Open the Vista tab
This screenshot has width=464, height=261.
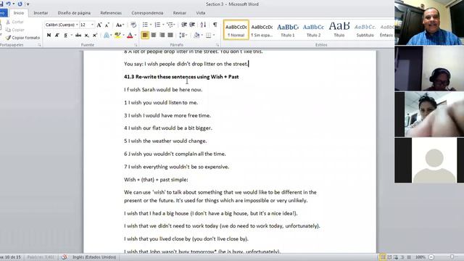pyautogui.click(x=201, y=13)
